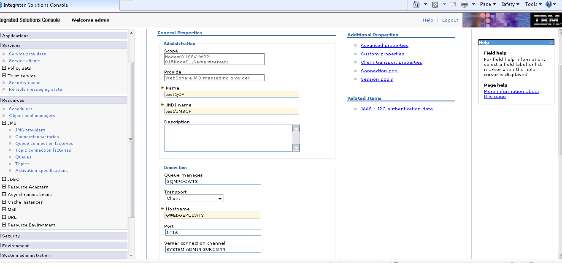Click the RSS feeds icon

point(435,4)
